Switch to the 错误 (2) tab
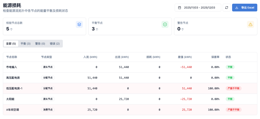The height and width of the screenshot is (119, 260). [55, 44]
